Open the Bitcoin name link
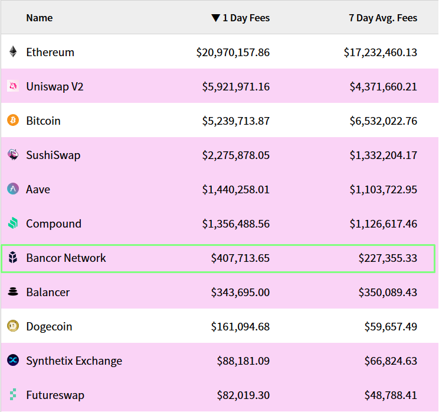Viewport: 439px width, 412px height. click(x=44, y=121)
